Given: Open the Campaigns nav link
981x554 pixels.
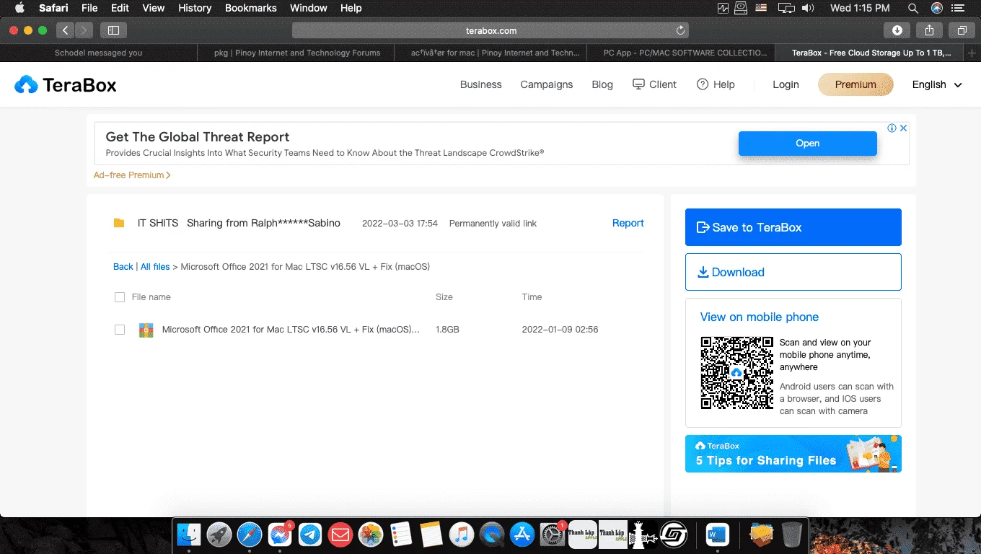Looking at the screenshot, I should click(x=547, y=84).
